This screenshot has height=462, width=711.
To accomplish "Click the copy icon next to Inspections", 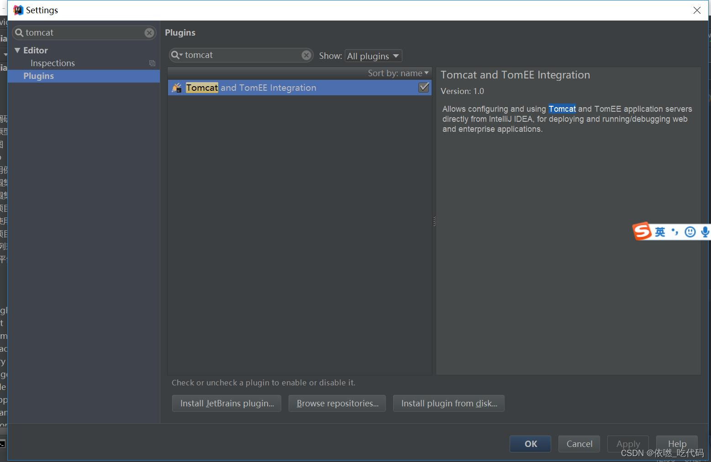I will (x=153, y=63).
